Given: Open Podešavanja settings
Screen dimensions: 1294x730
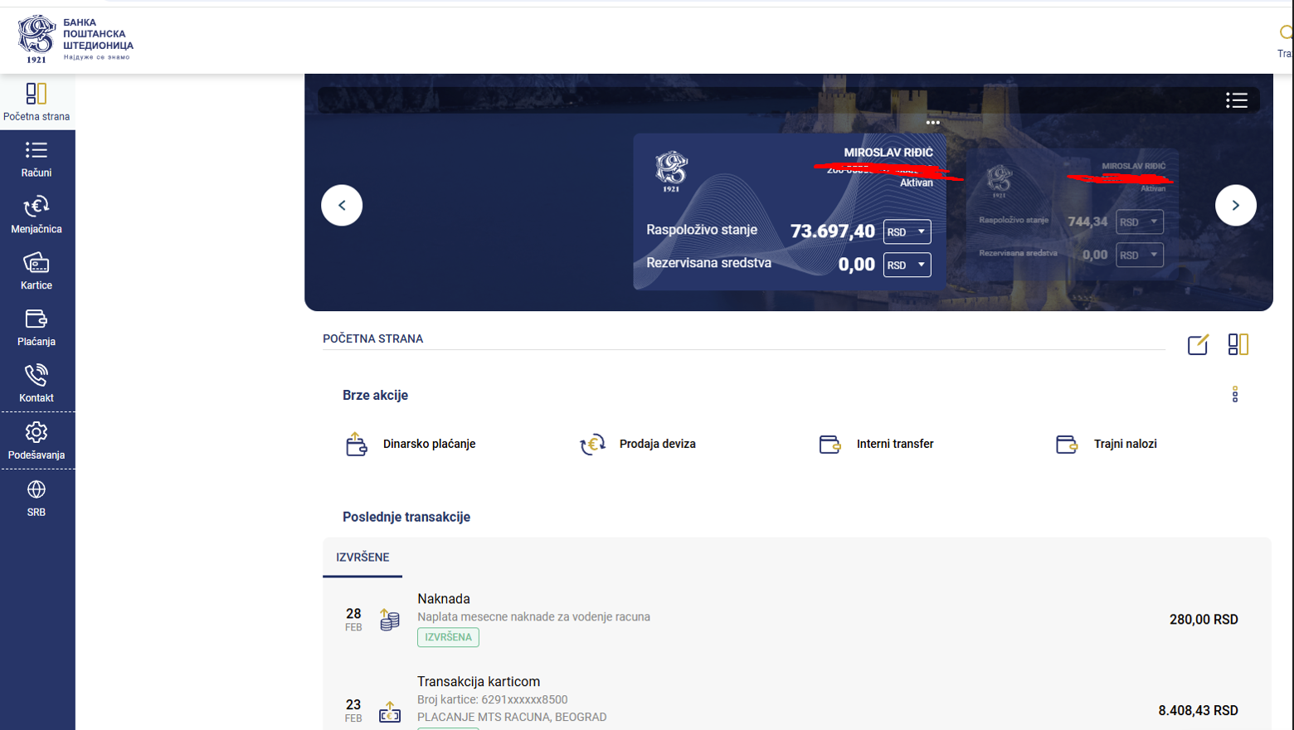Looking at the screenshot, I should click(x=36, y=440).
